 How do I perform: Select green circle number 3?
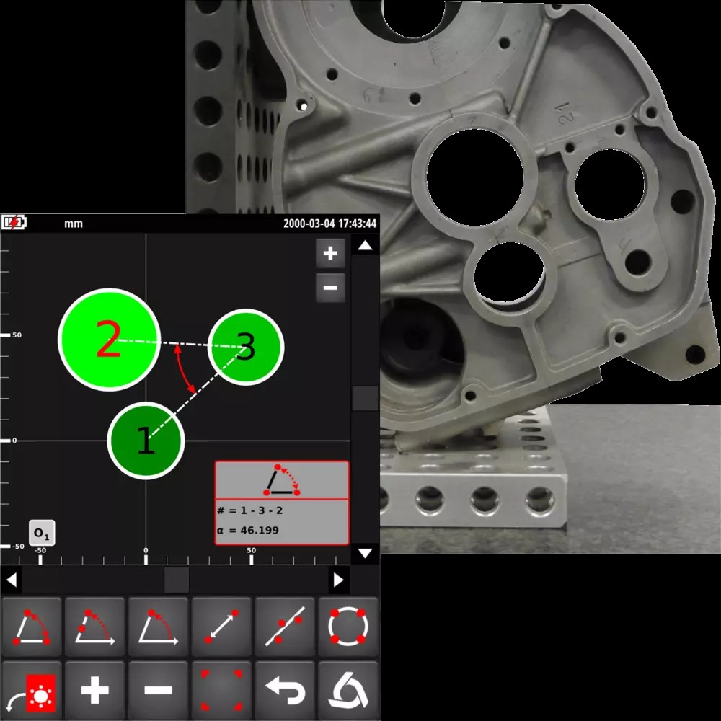(x=246, y=348)
